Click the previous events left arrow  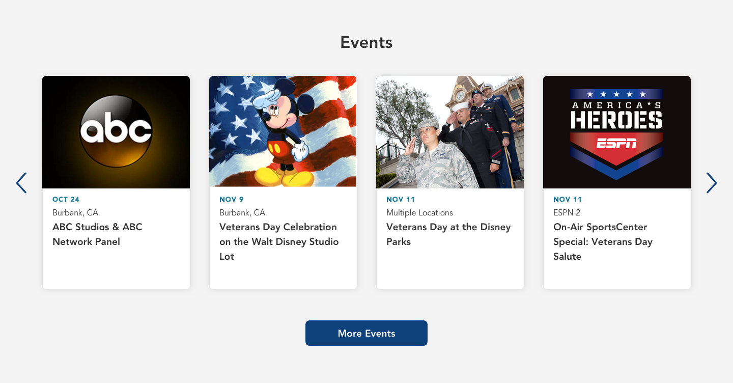(x=21, y=183)
